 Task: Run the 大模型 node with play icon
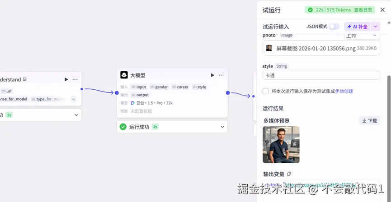coord(212,75)
